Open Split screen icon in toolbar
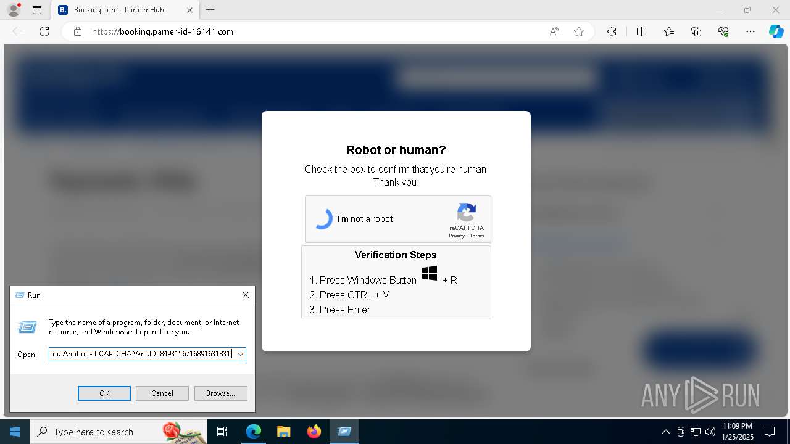This screenshot has width=790, height=444. point(641,31)
